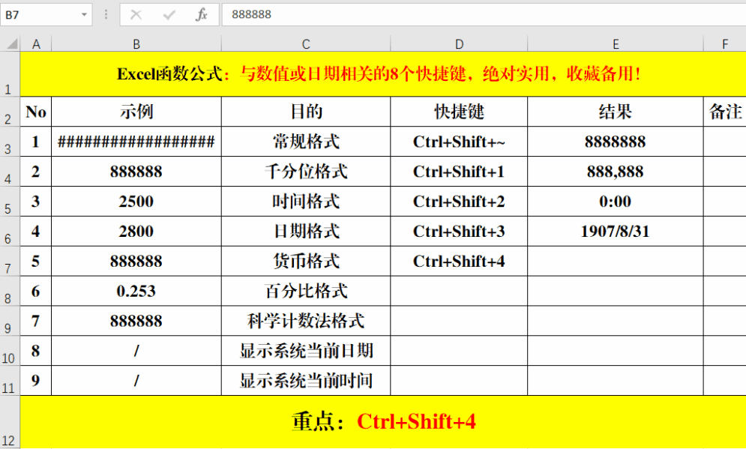Click the empty result cell for 货币格式
The image size is (746, 449).
615,261
